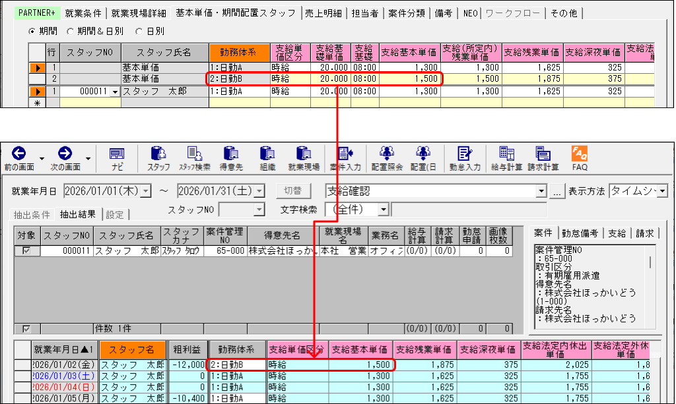
Task: Open the ナビ navigation icon
Action: pos(117,154)
